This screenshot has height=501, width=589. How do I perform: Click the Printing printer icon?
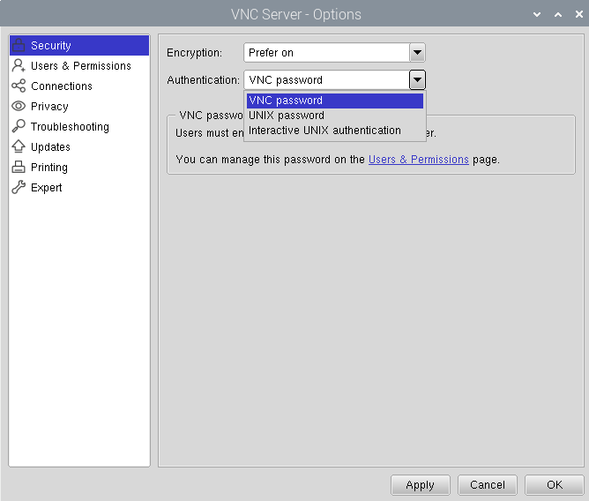[19, 167]
